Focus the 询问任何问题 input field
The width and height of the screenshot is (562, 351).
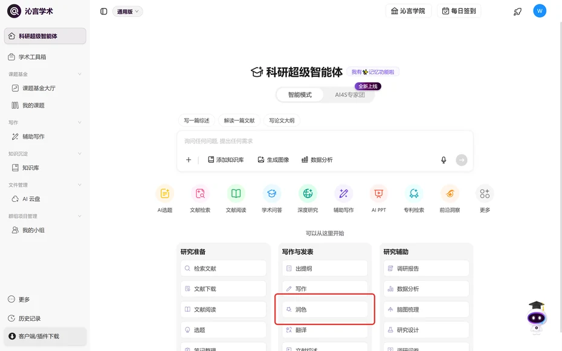(325, 141)
